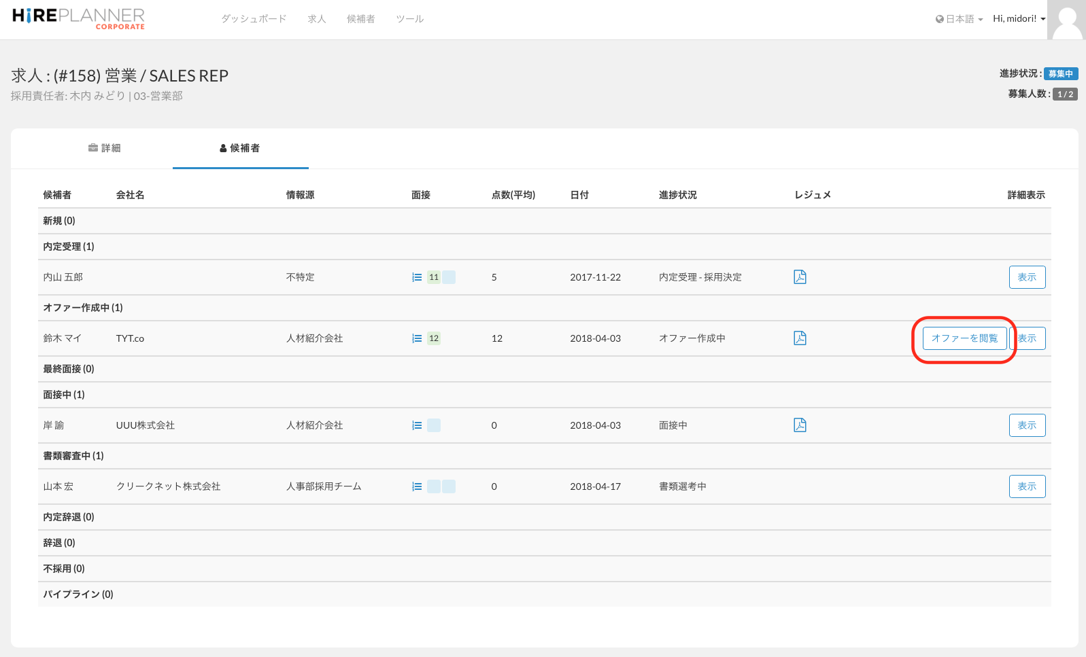Click the user avatar in top-right corner
1086x657 pixels.
(x=1066, y=20)
